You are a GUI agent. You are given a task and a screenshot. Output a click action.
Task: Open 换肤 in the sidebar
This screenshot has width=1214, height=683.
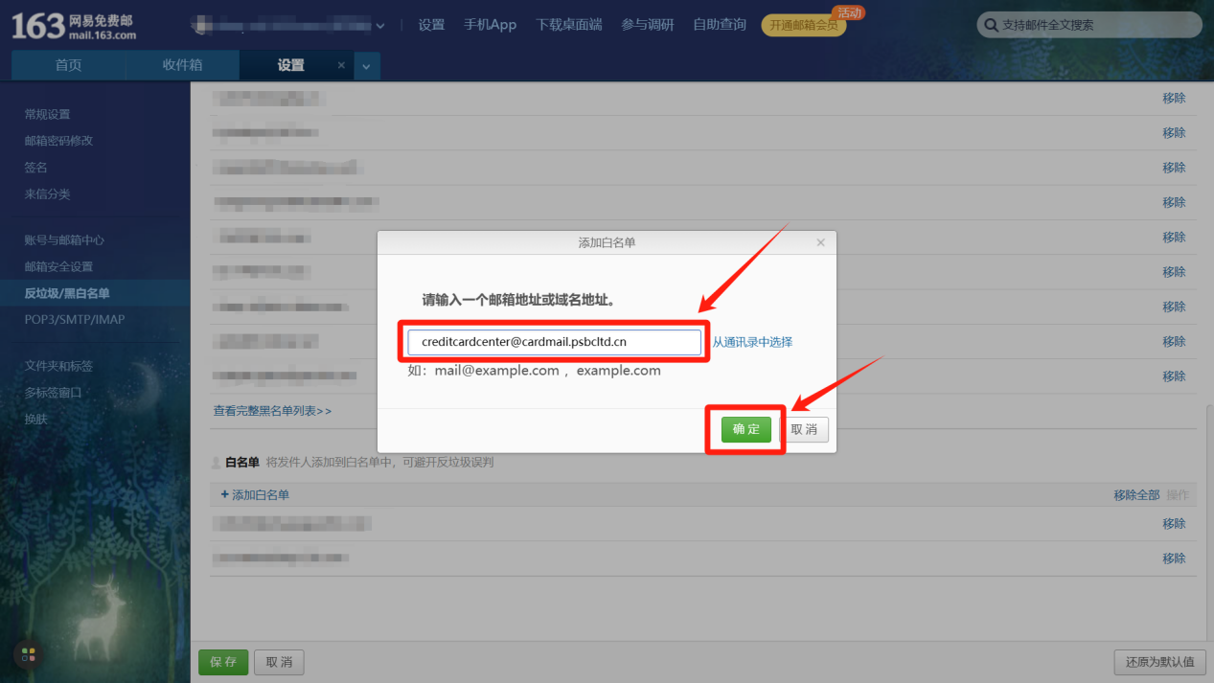pos(35,420)
